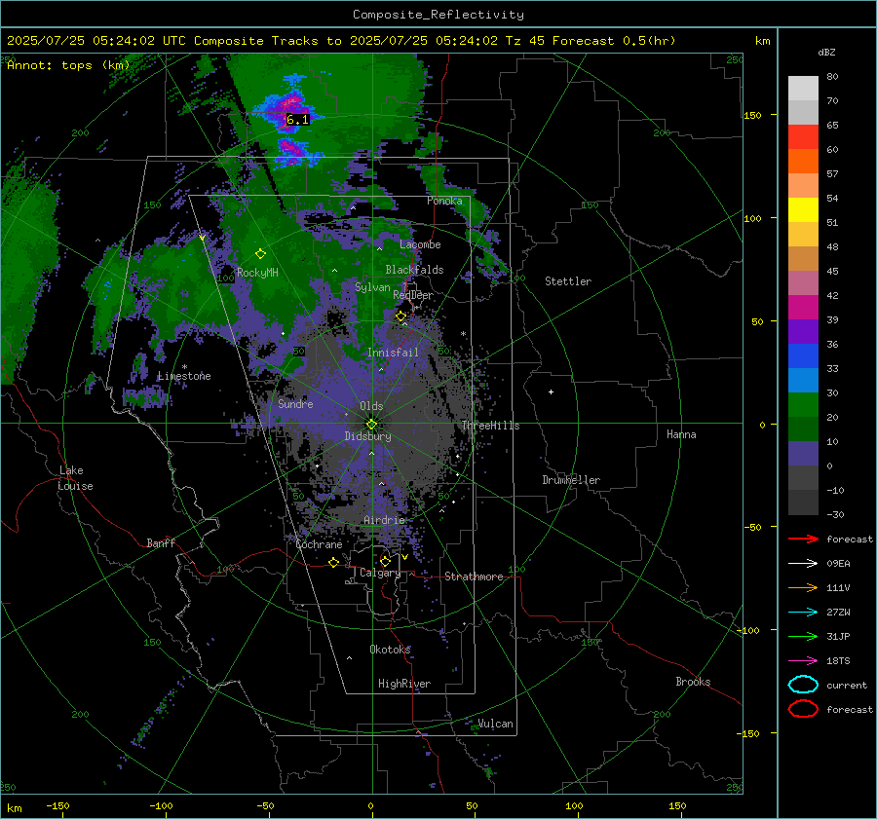The width and height of the screenshot is (877, 819).
Task: Click the Ponoka city label
Action: [x=444, y=201]
